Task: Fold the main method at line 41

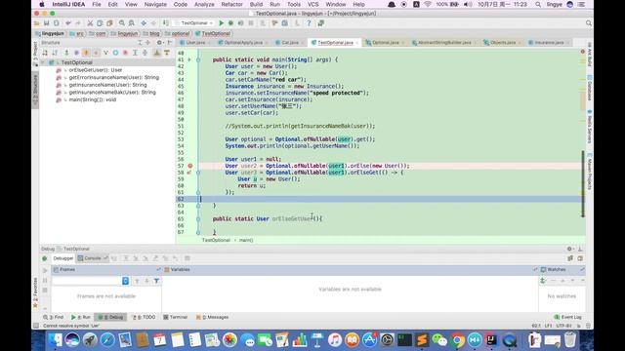Action: click(x=198, y=59)
